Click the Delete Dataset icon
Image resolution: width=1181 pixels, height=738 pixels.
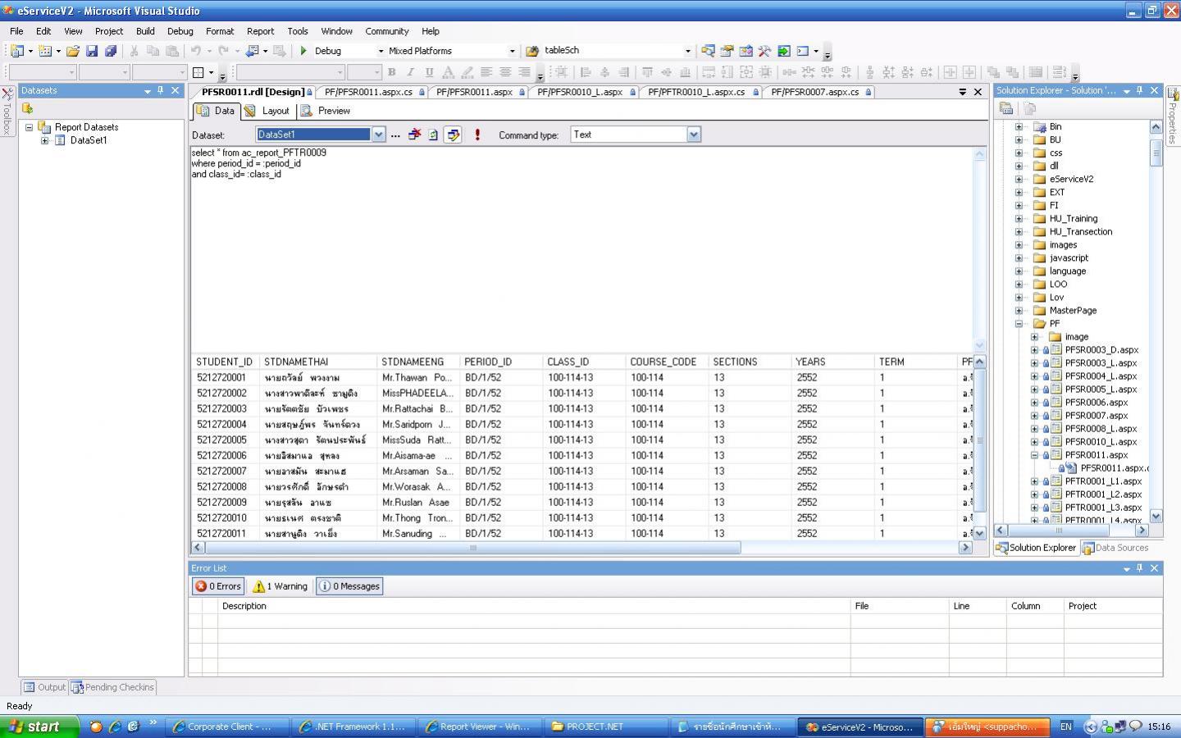tap(415, 134)
